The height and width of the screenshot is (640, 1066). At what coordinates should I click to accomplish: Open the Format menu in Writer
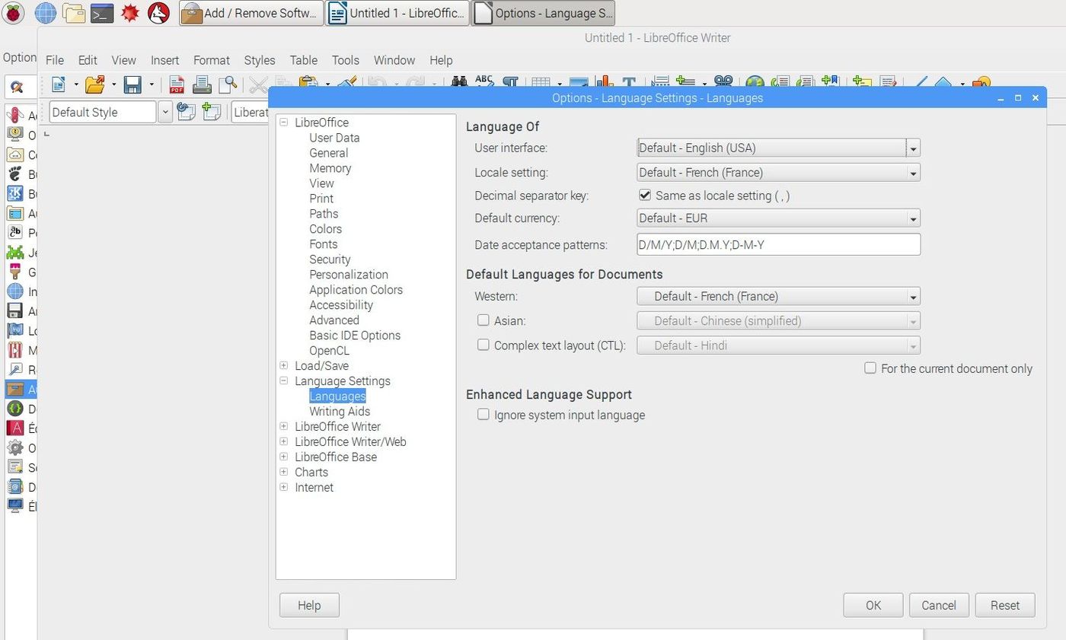(x=212, y=60)
